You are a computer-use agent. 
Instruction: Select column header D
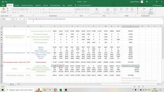click(x=55, y=26)
